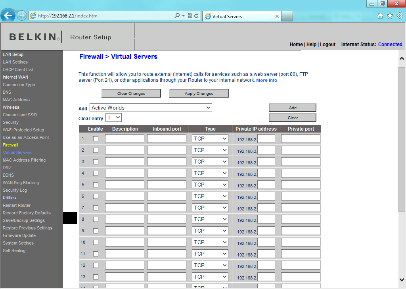
Task: Click the Clear button below Add
Action: click(293, 118)
